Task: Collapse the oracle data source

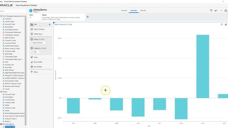Action: coord(1,92)
